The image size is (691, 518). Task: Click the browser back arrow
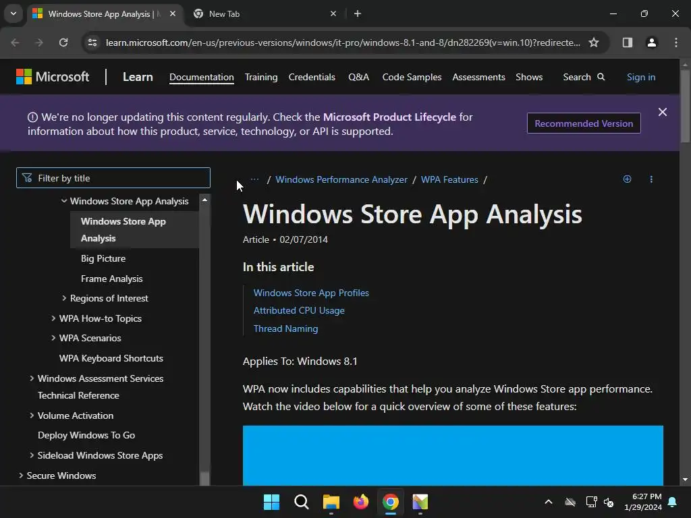[x=16, y=42]
